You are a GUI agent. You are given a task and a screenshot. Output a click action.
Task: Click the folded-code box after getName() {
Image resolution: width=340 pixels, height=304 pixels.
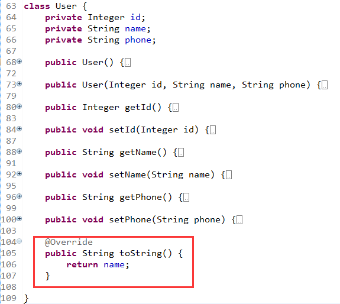click(x=182, y=153)
